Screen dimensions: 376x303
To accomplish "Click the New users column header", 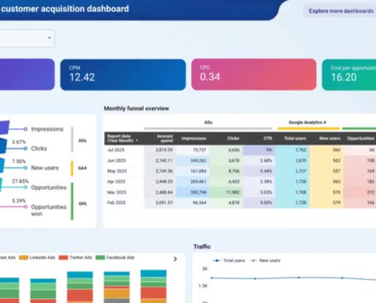I will [329, 138].
